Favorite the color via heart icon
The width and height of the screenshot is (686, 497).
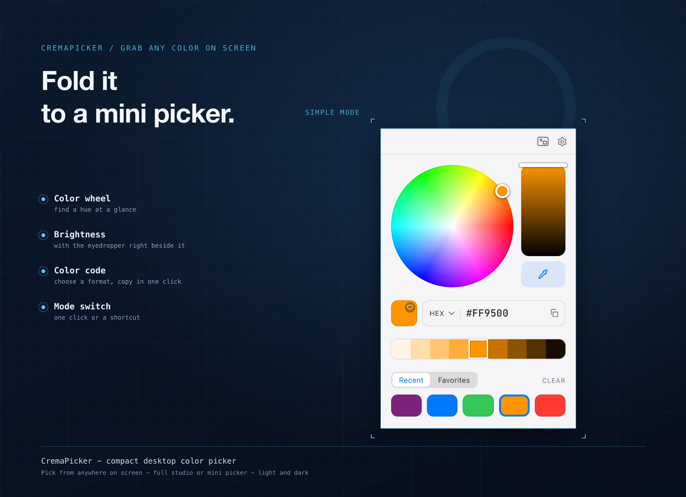tap(410, 307)
